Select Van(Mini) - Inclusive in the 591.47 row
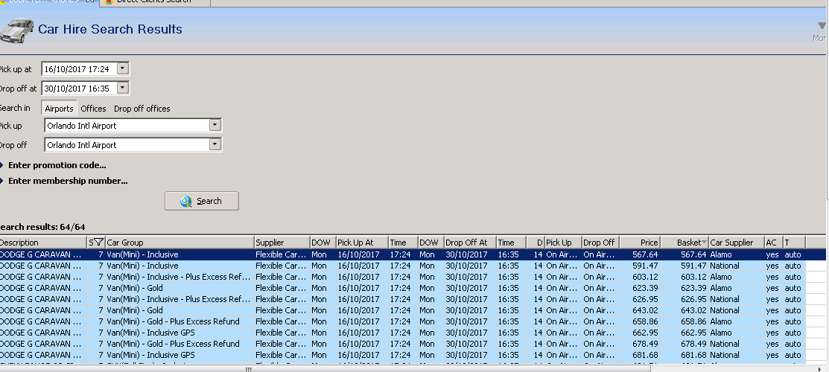829x372 pixels. [180, 266]
